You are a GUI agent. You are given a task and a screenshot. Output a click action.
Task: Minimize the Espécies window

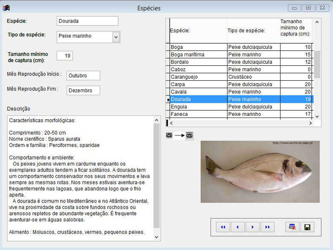(x=294, y=8)
